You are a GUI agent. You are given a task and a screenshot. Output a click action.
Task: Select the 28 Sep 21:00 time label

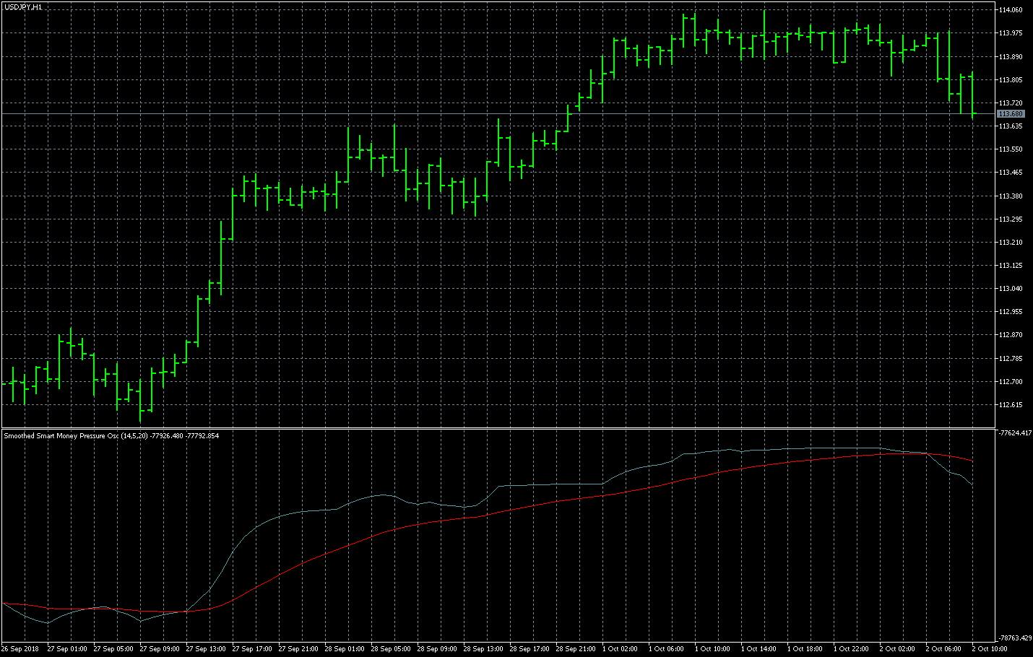[576, 649]
